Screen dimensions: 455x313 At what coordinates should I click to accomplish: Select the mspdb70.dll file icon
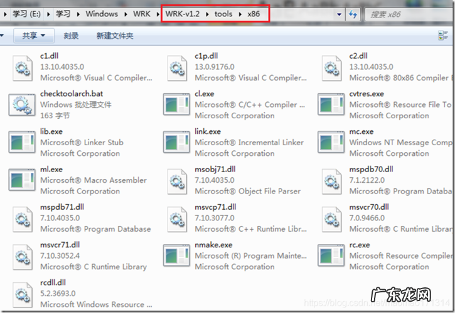[331, 182]
